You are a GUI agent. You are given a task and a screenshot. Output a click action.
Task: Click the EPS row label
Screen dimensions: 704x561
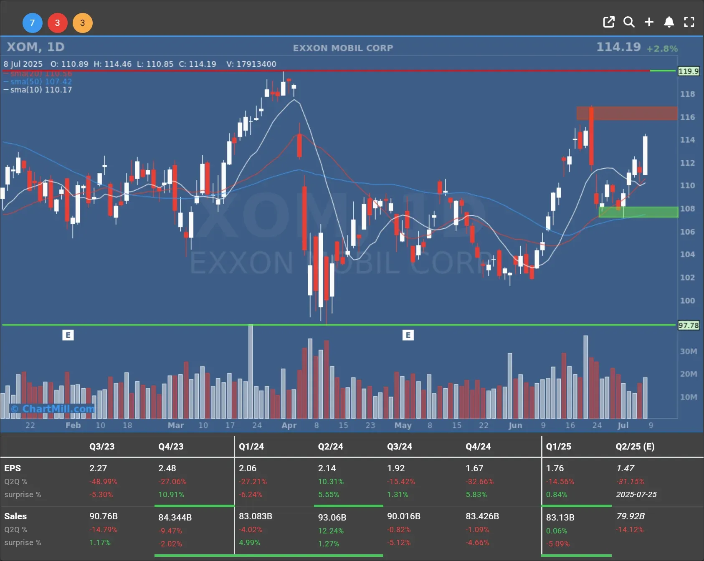click(13, 468)
